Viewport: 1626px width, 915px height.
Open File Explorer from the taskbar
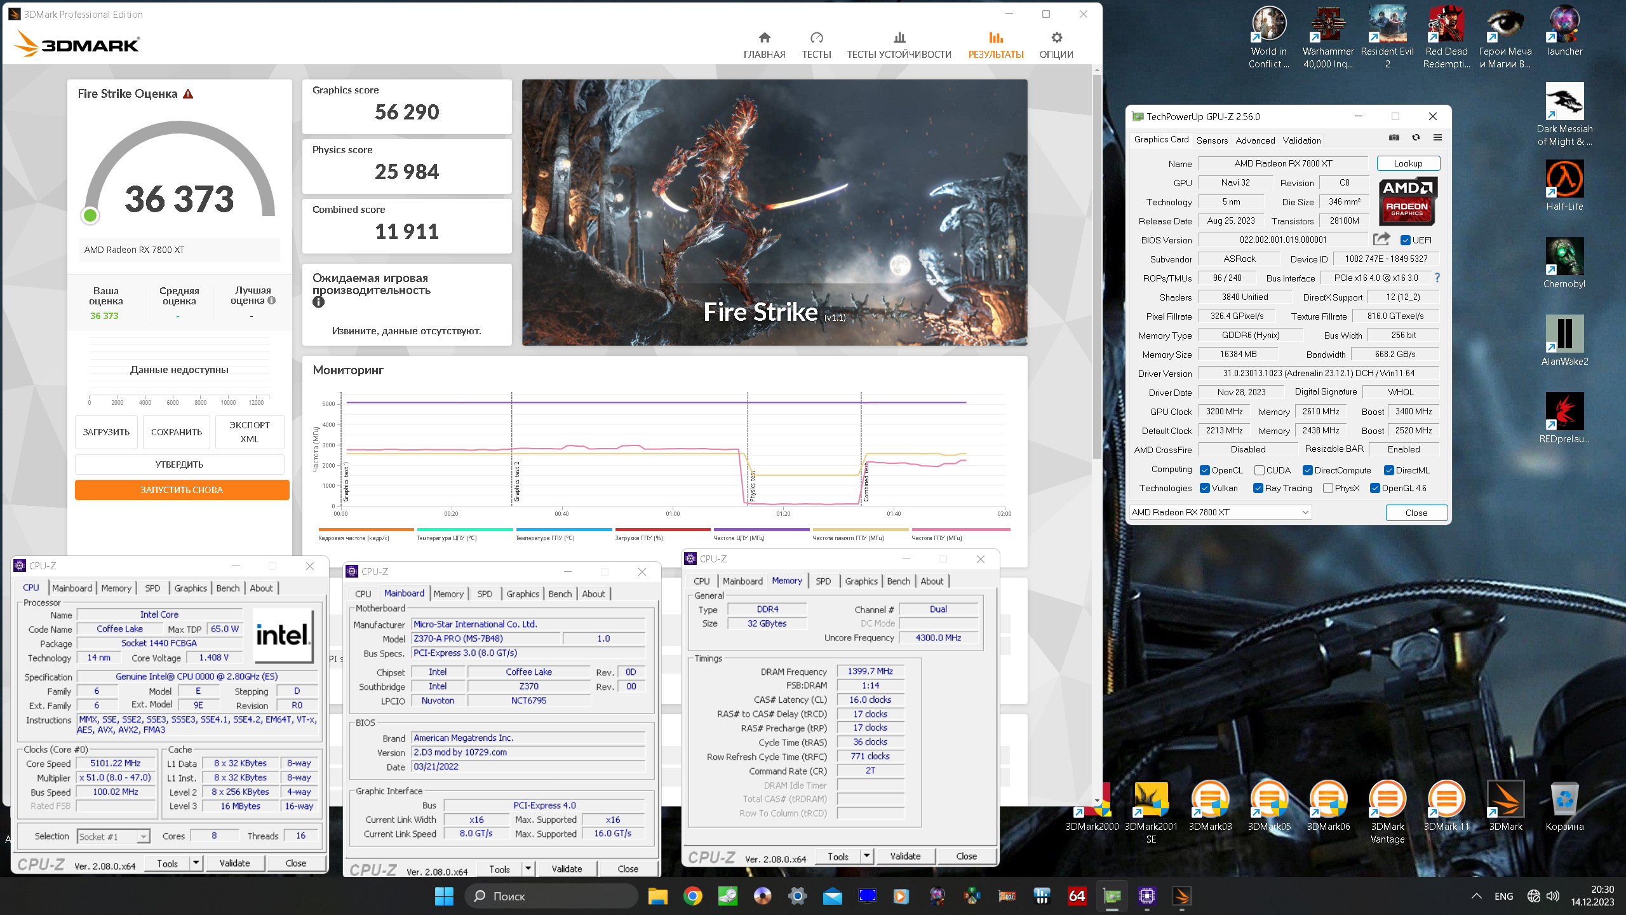click(x=657, y=896)
